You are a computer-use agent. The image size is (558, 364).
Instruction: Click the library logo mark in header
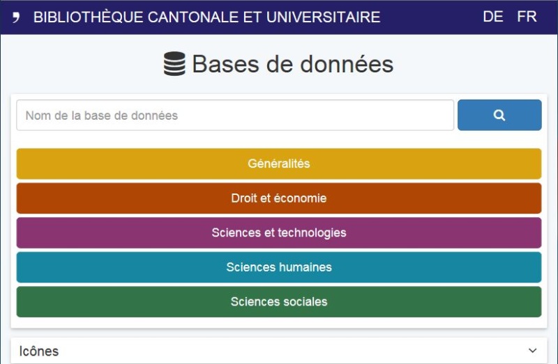[x=16, y=17]
